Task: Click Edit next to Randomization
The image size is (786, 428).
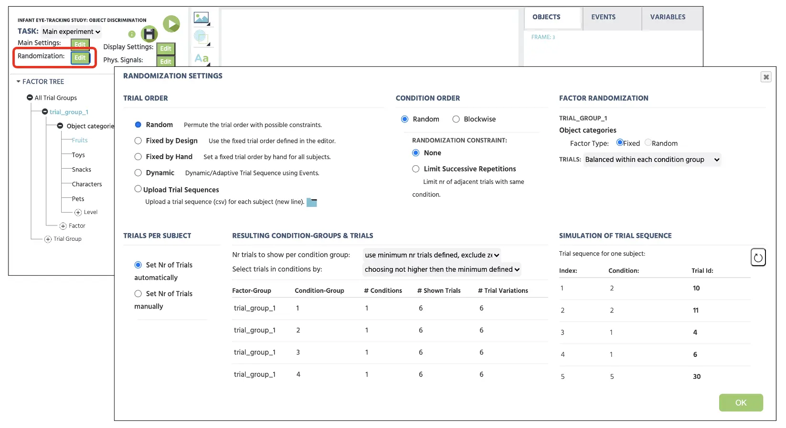Action: coord(80,57)
